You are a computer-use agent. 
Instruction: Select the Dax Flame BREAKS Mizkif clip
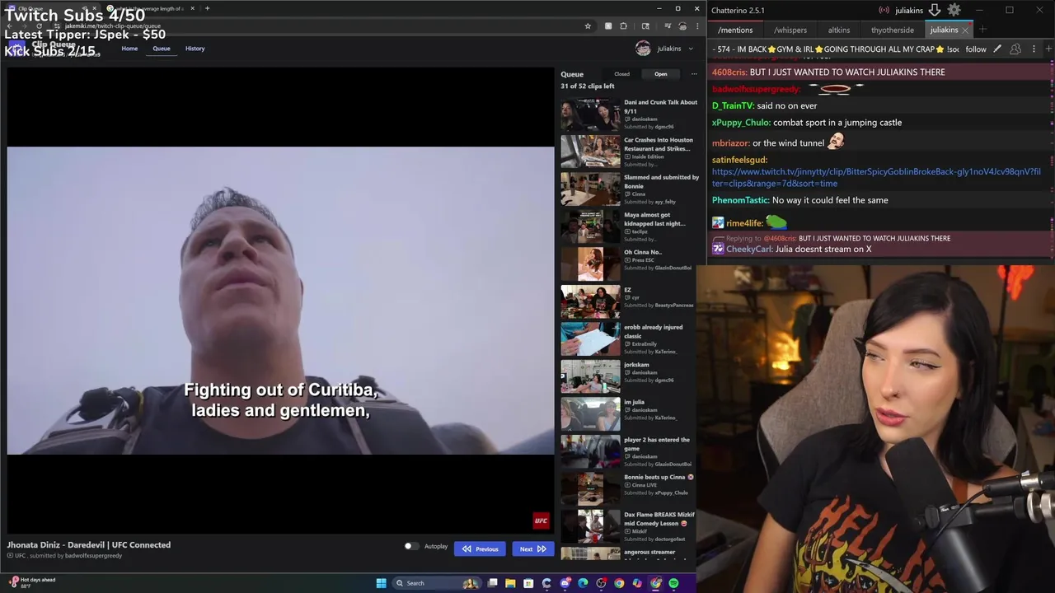click(630, 526)
